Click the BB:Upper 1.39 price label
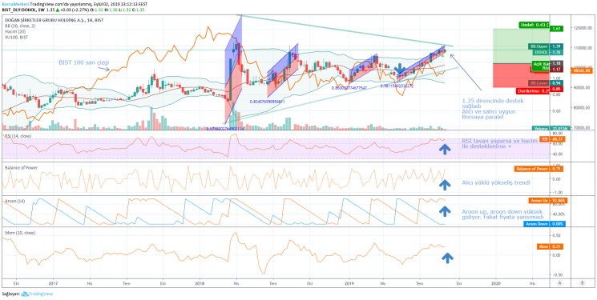Screen dimensions: 597x300 546,46
